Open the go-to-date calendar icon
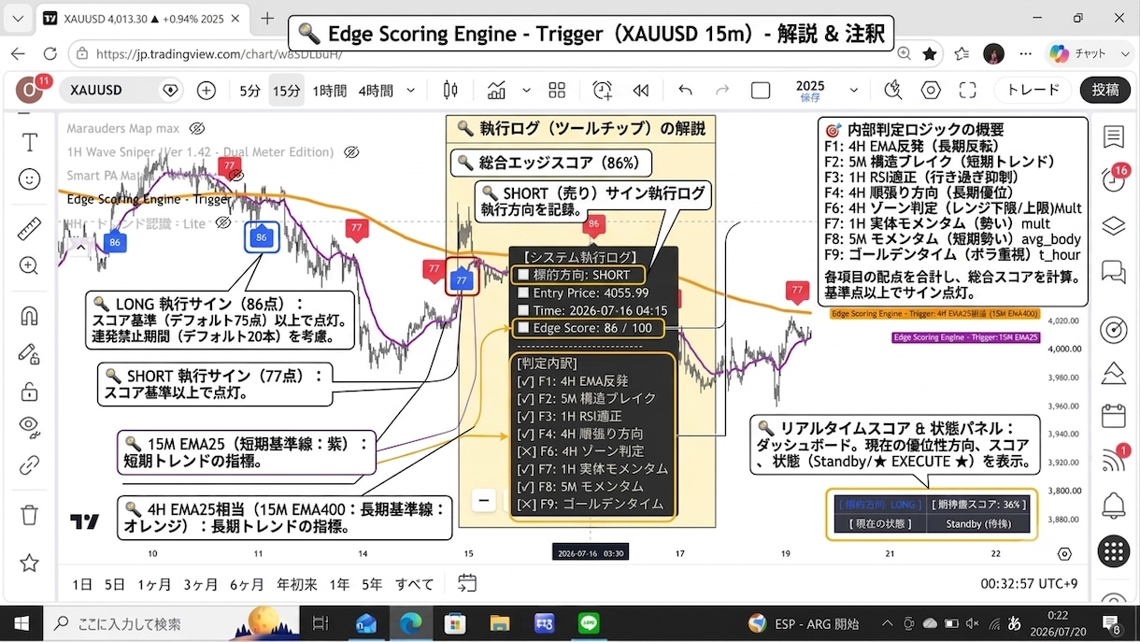1140x642 pixels. 467,583
